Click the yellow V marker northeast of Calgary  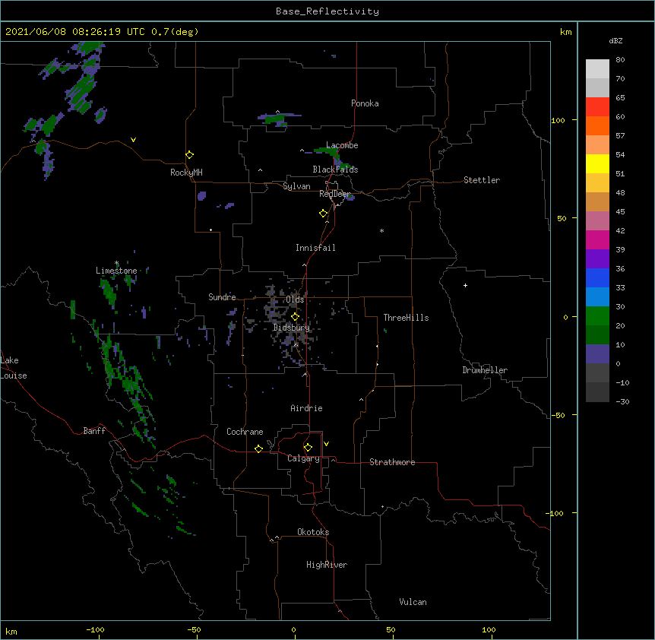point(326,444)
